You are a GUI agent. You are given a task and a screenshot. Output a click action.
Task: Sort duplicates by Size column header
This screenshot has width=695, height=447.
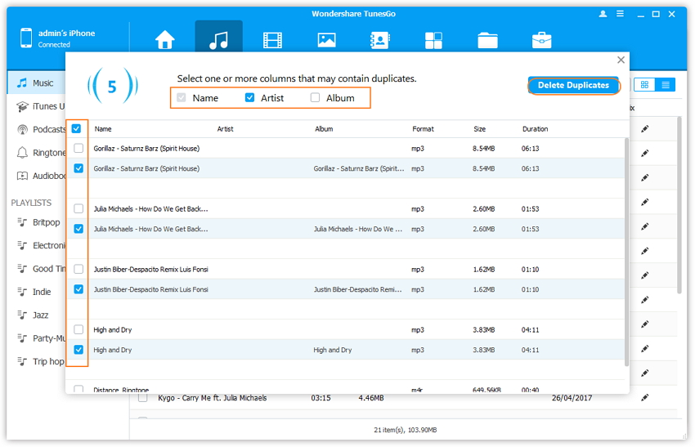tap(479, 129)
